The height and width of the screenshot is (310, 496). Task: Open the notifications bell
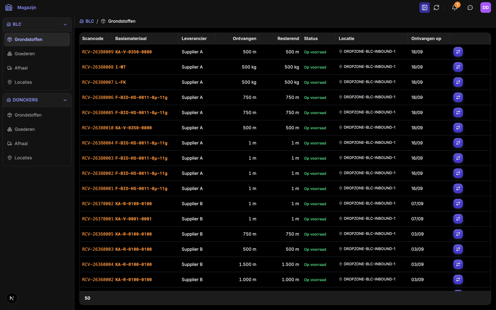coord(455,7)
